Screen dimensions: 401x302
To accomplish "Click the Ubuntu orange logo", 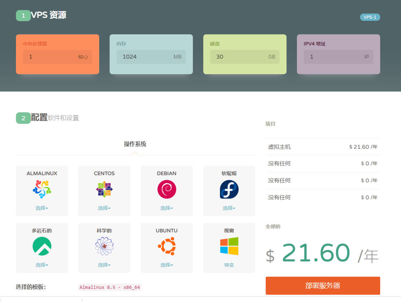I will [167, 246].
